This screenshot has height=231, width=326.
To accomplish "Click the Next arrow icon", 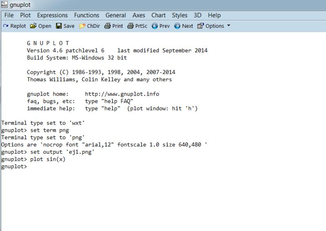I will tap(177, 26).
